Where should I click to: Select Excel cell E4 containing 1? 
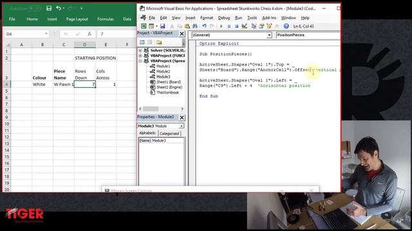pyautogui.click(x=106, y=84)
